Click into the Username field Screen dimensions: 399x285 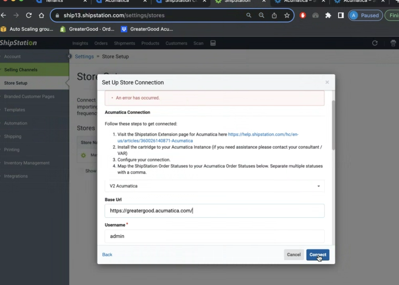(x=215, y=236)
